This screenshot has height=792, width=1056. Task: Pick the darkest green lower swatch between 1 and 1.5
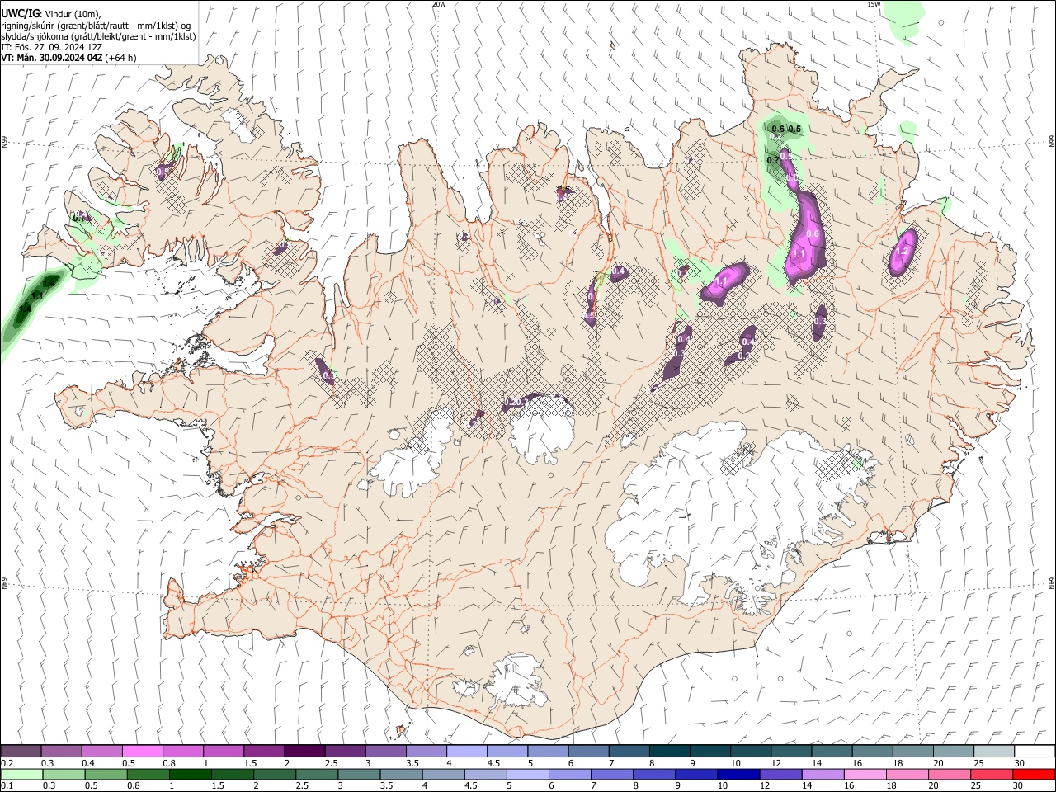pos(190,774)
